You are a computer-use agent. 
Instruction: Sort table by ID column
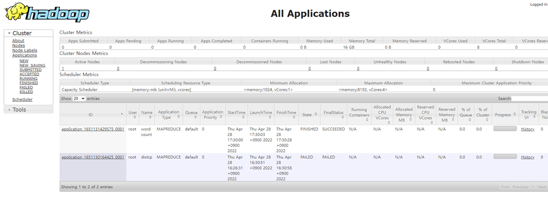point(93,114)
